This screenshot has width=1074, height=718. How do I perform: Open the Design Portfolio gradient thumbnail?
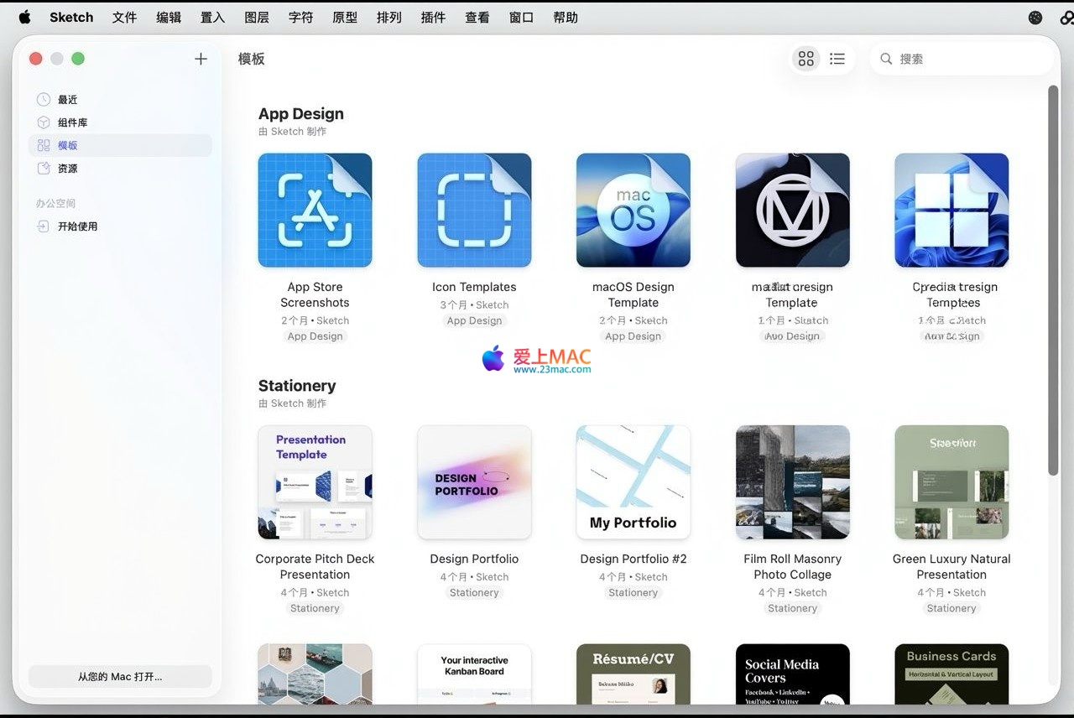[x=474, y=482]
